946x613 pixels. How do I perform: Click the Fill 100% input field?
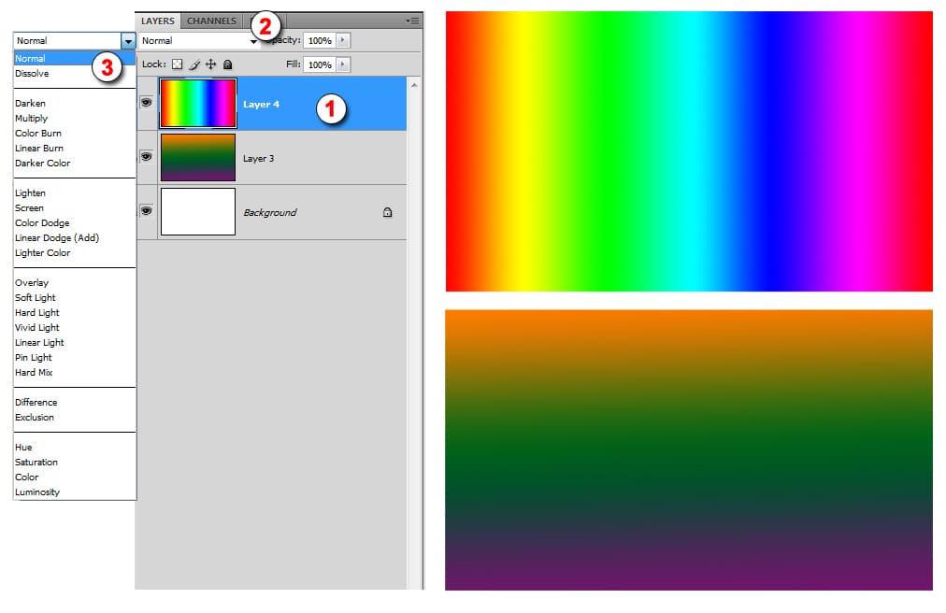click(x=320, y=64)
